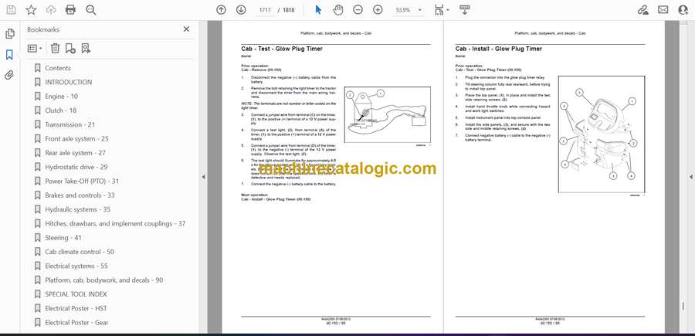Add the document to starred favorites
This screenshot has width=695, height=336.
(31, 10)
